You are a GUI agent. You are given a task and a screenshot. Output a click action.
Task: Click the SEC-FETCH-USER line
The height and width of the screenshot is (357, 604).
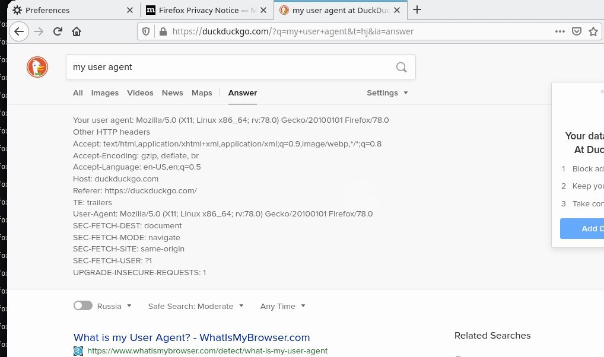[113, 261]
